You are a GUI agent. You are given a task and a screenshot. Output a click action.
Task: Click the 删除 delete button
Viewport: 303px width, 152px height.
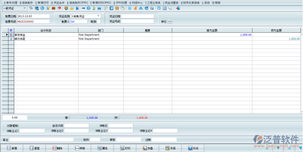coord(57,148)
